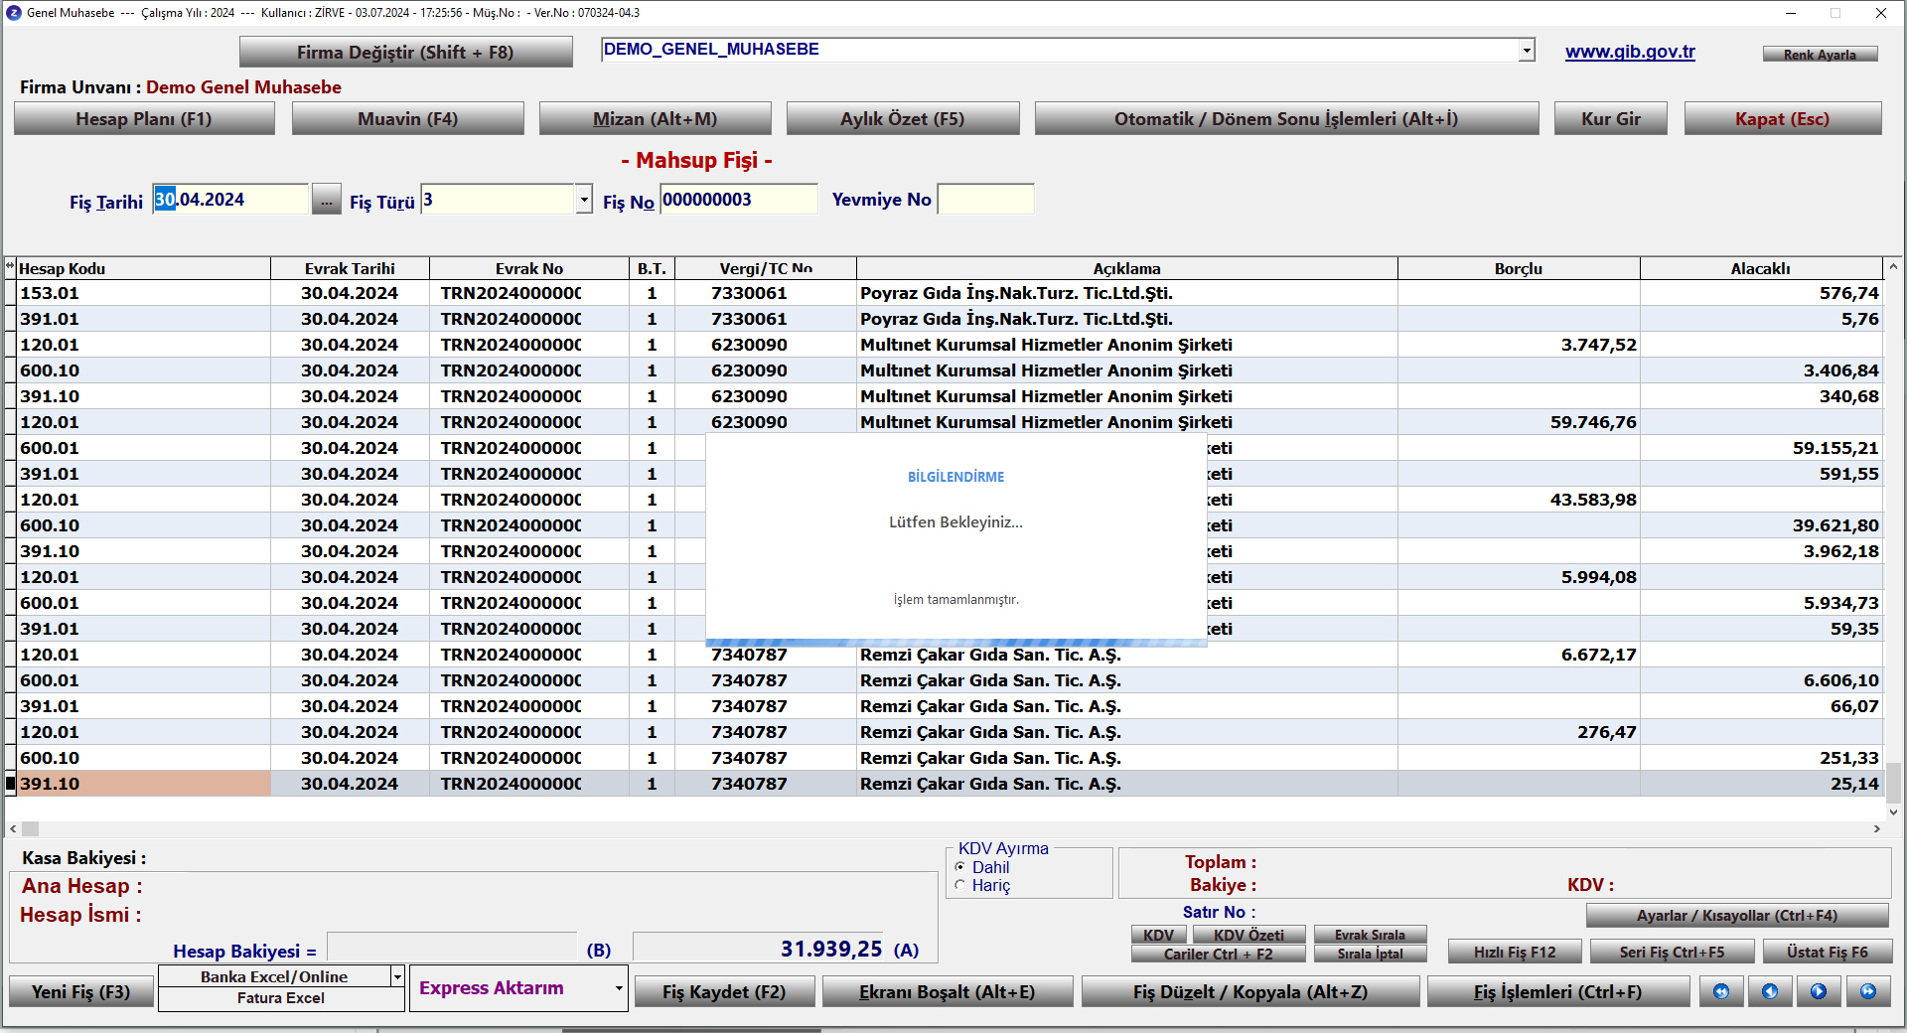The height and width of the screenshot is (1033, 1907).
Task: Expand the Express Aktarım dropdown
Action: click(x=618, y=988)
